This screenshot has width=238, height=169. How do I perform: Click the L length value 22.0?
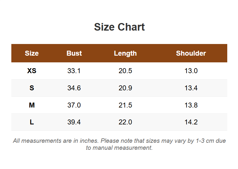tap(125, 122)
